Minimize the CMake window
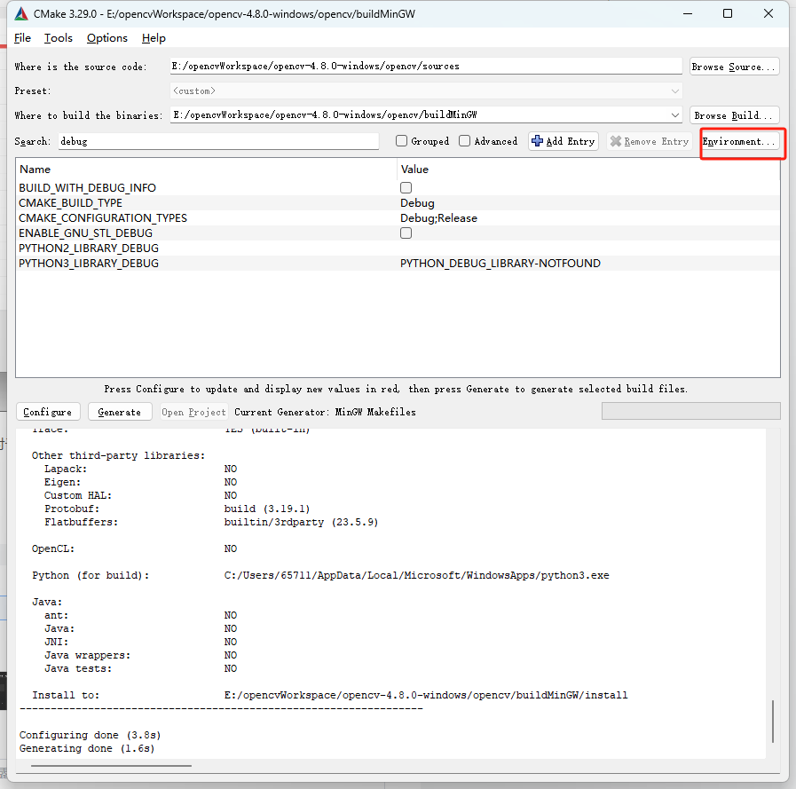This screenshot has width=796, height=789. pyautogui.click(x=688, y=13)
